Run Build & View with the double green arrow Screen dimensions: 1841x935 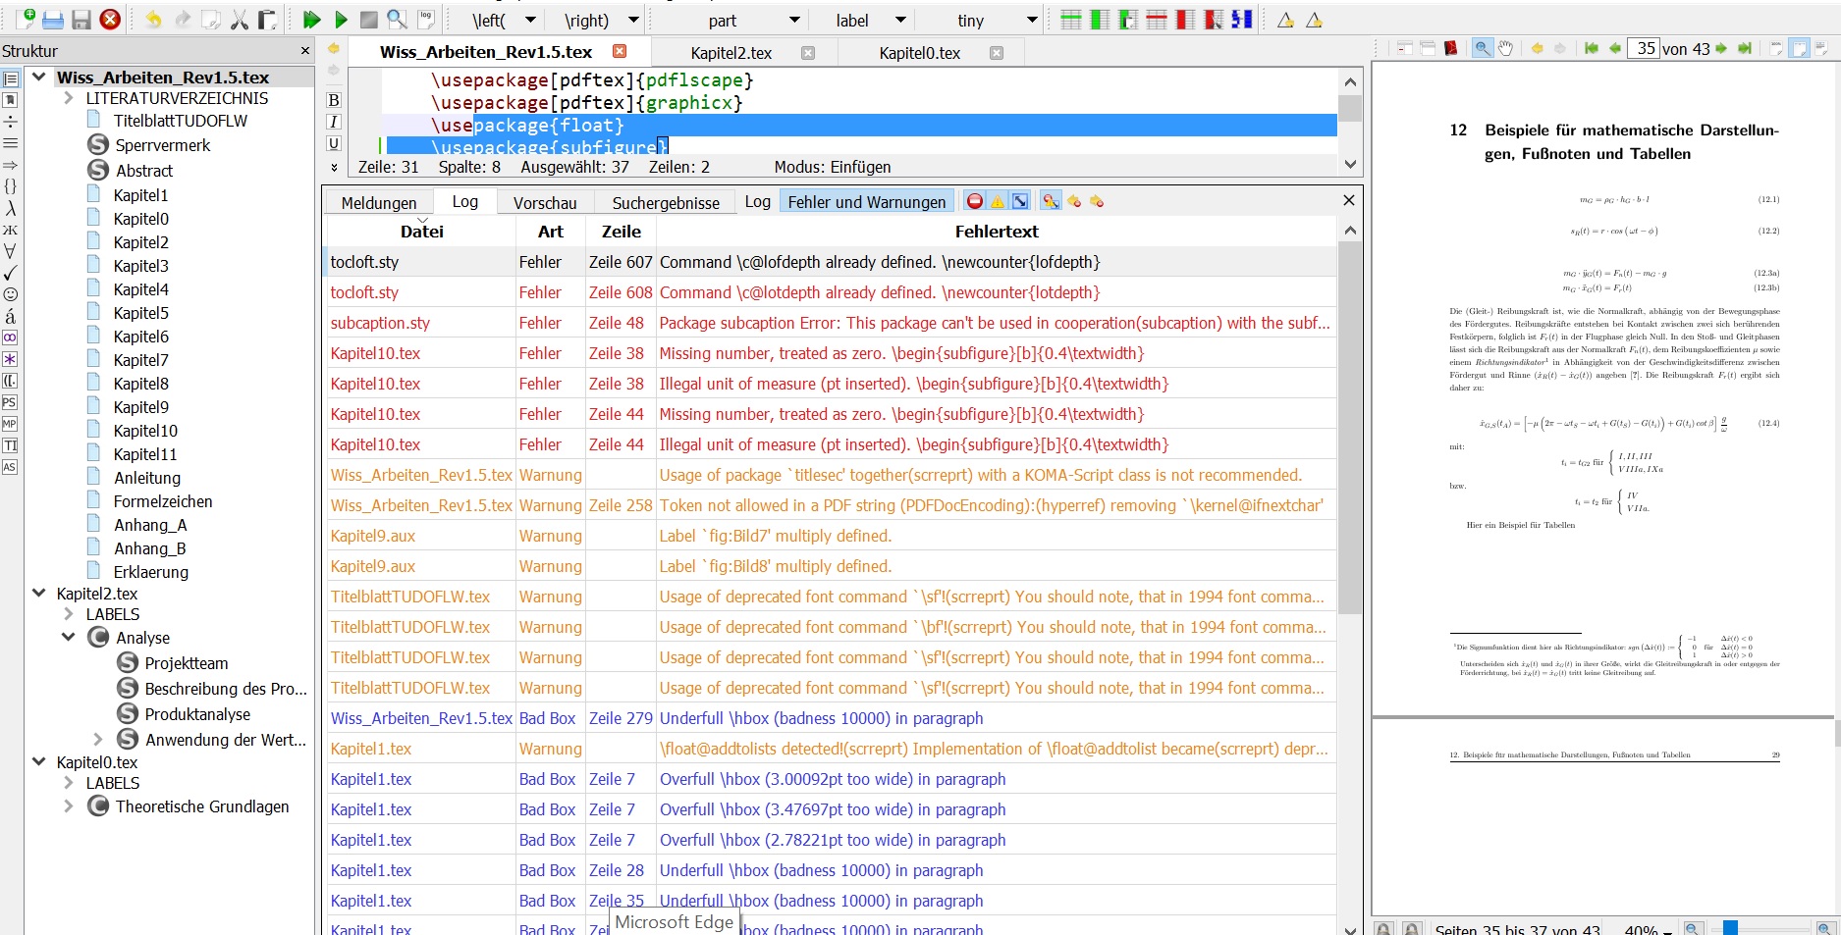[x=311, y=20]
